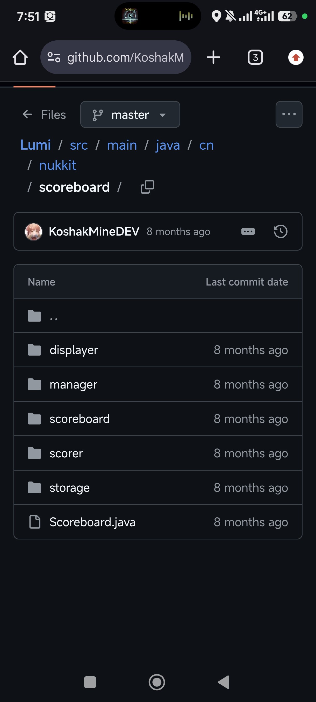Expand the latest commit message details
The image size is (316, 702).
(248, 231)
